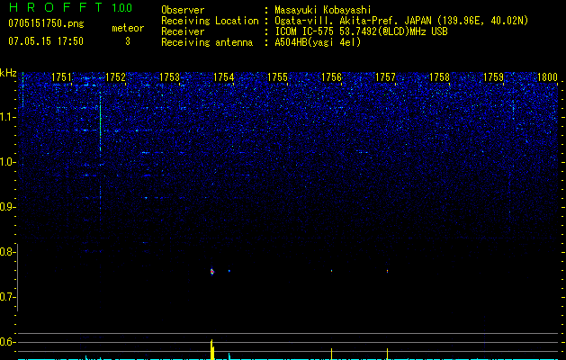This screenshot has width=566, height=360.
Task: Click the timestamp 07.05.15 17:50
Action: [x=46, y=41]
